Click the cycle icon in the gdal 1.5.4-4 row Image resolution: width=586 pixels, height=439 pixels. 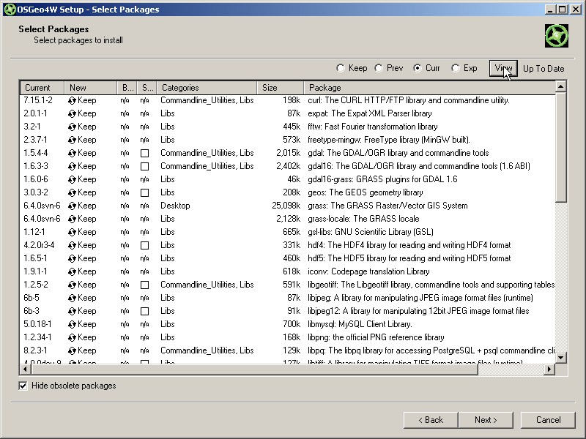point(72,153)
